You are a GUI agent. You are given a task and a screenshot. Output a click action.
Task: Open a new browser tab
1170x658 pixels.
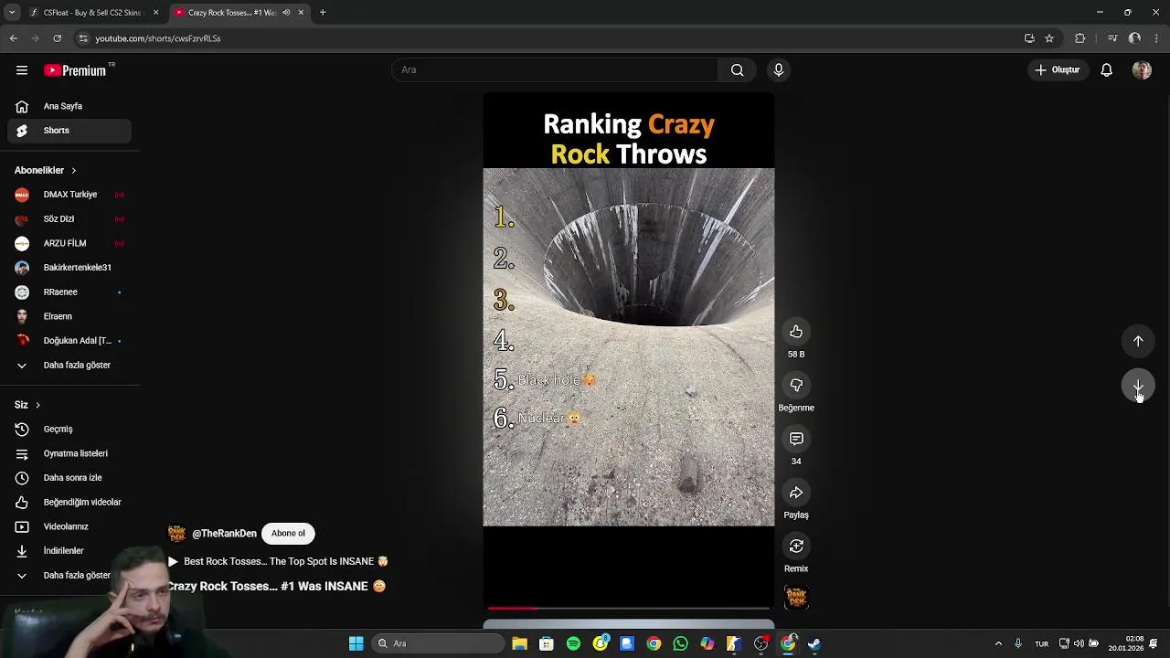[323, 13]
